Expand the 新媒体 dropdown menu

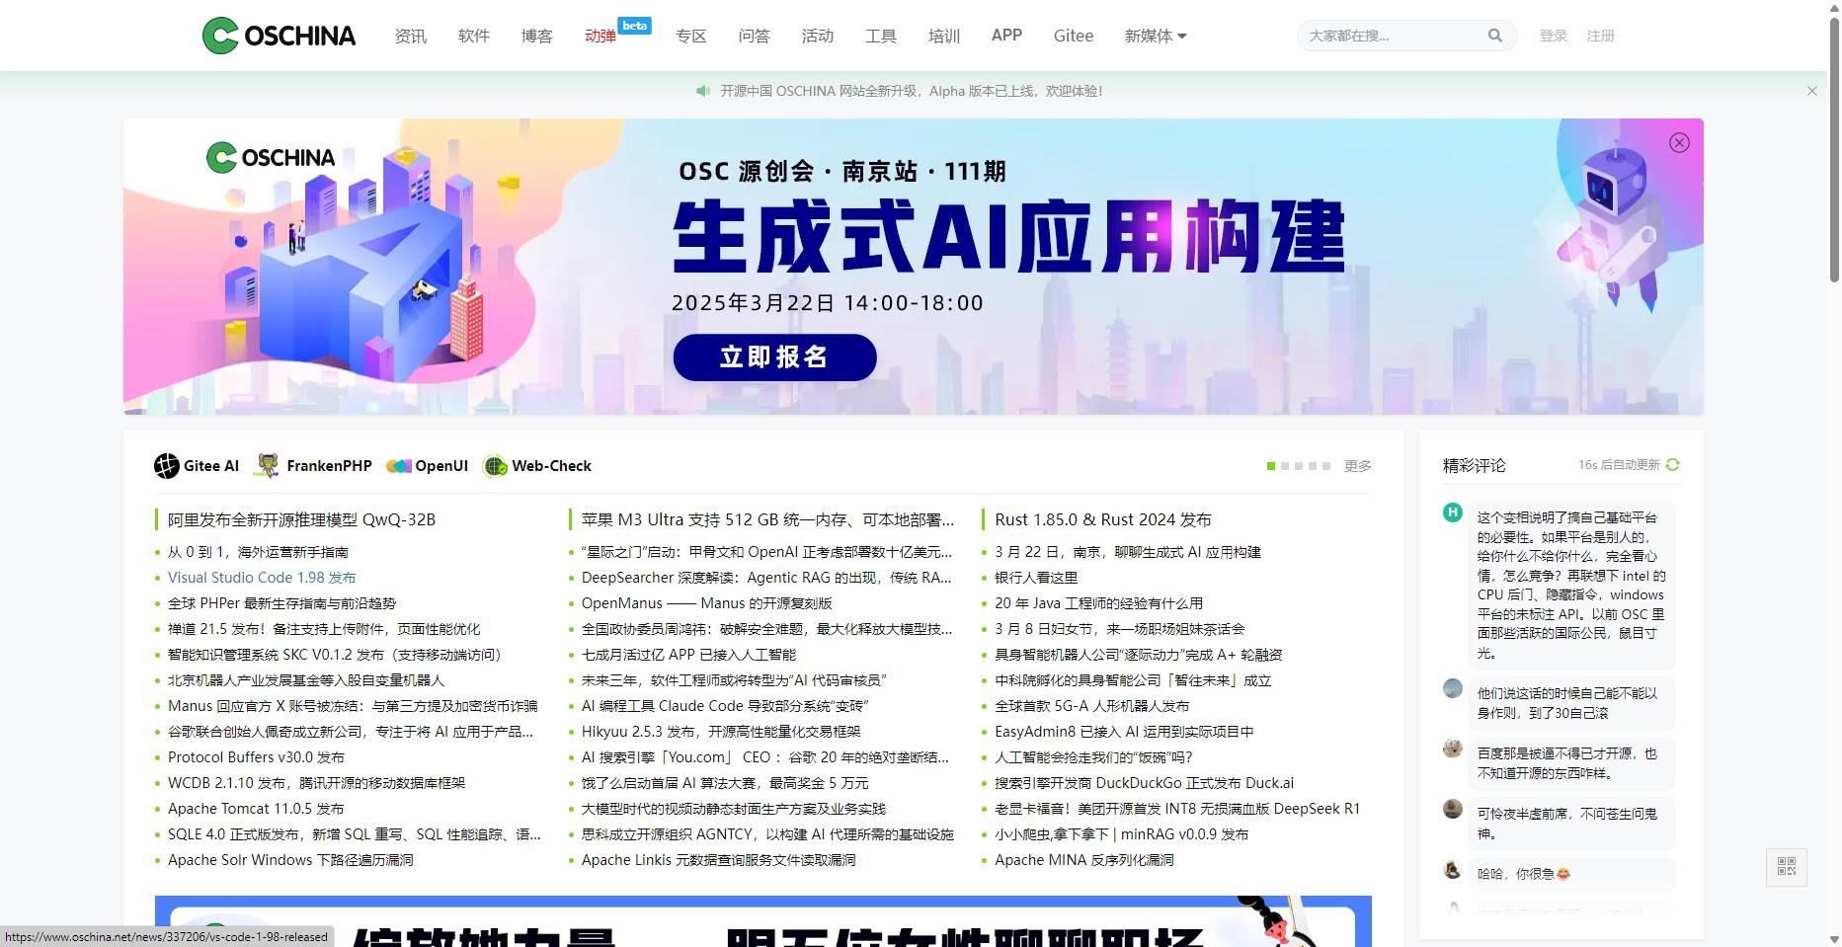[x=1155, y=36]
